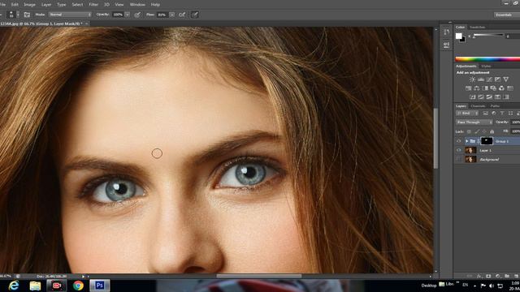Open the 3D menu
Image resolution: width=520 pixels, height=292 pixels.
click(106, 5)
